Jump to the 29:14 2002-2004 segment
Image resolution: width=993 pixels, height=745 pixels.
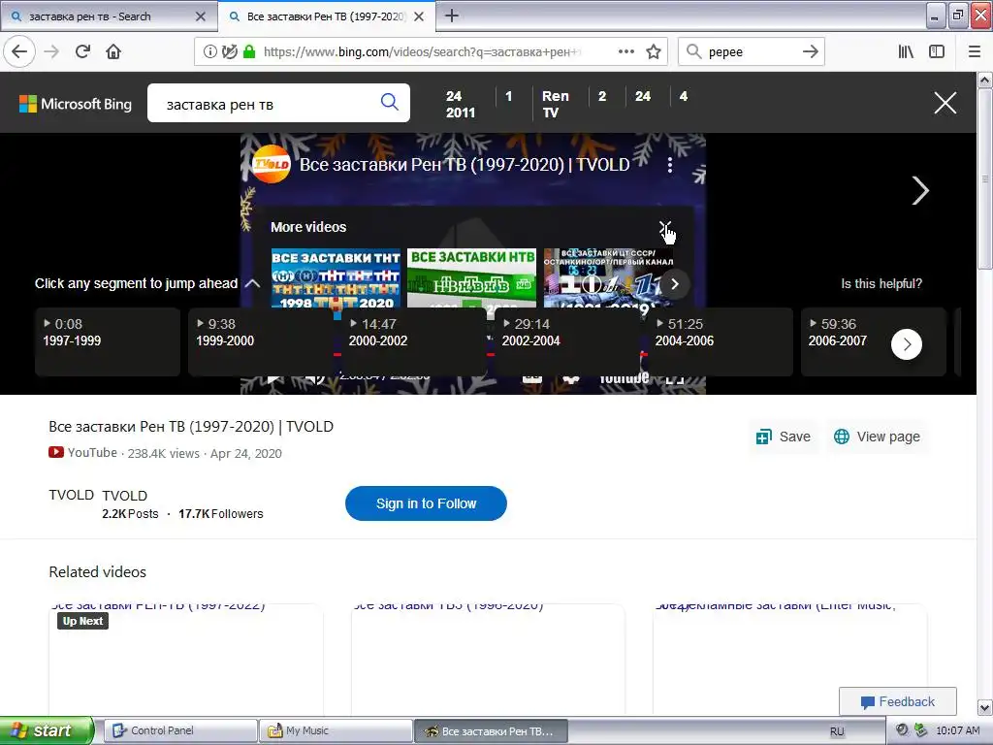click(x=567, y=342)
